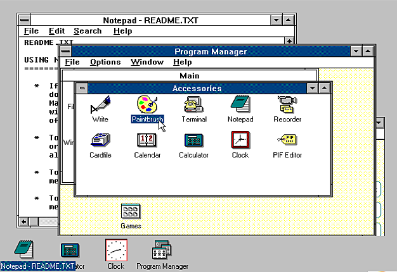The width and height of the screenshot is (397, 272).
Task: Minimize the Accessories group window
Action: tap(313, 88)
